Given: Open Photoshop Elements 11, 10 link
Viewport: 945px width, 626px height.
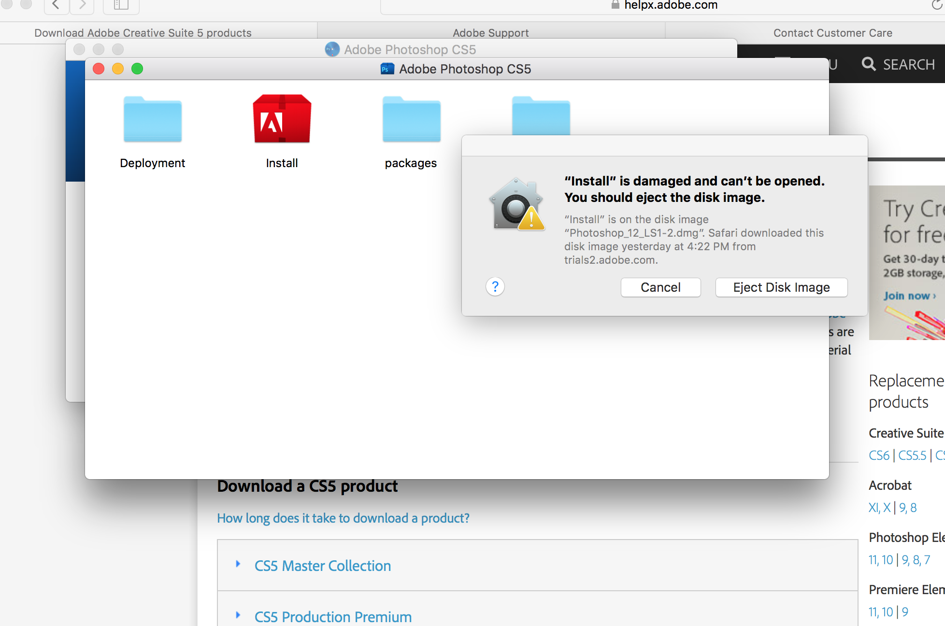Looking at the screenshot, I should pos(881,560).
